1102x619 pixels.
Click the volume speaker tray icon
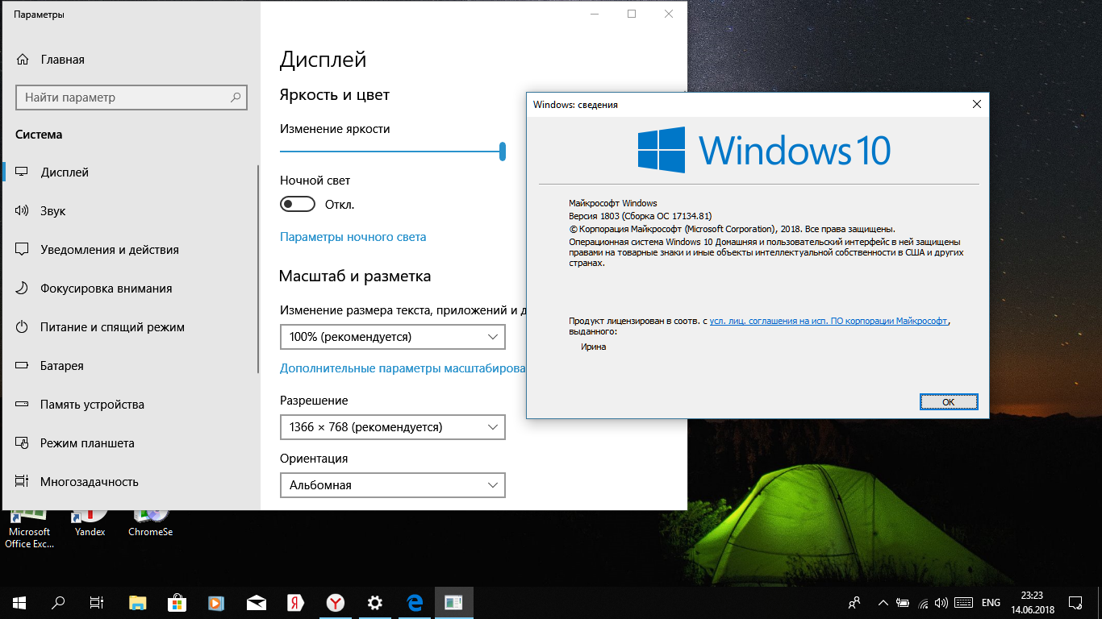pyautogui.click(x=941, y=603)
